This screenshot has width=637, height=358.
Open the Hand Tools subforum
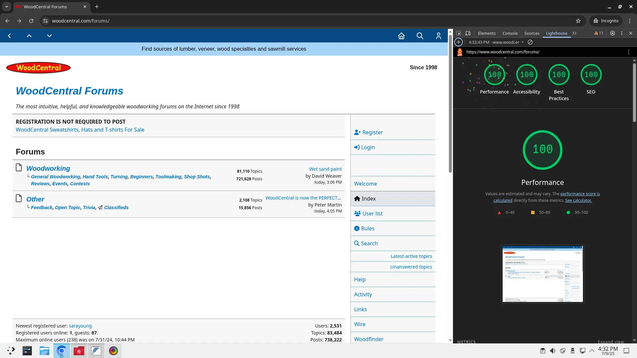click(95, 177)
